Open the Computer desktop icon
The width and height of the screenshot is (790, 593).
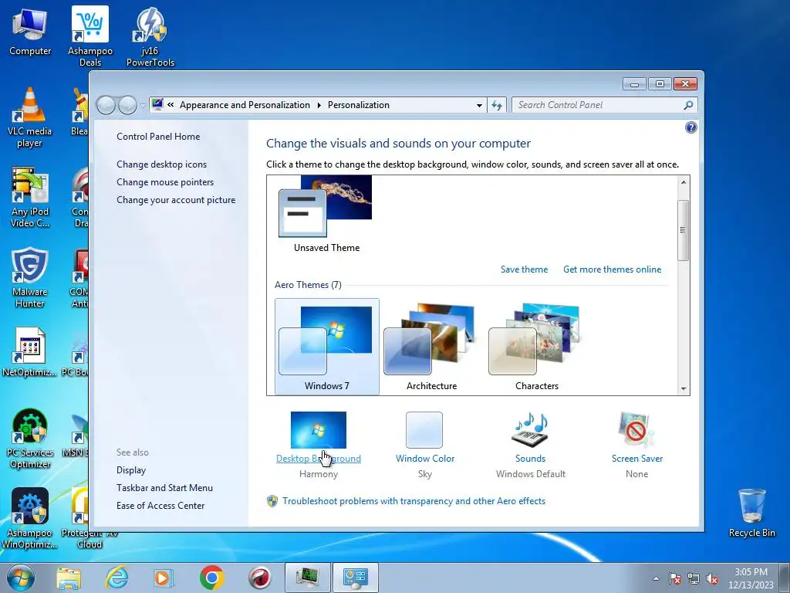point(30,31)
